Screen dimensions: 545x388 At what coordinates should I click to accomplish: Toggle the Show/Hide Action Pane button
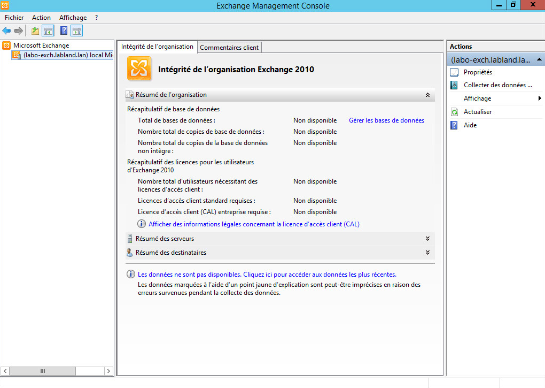click(77, 31)
